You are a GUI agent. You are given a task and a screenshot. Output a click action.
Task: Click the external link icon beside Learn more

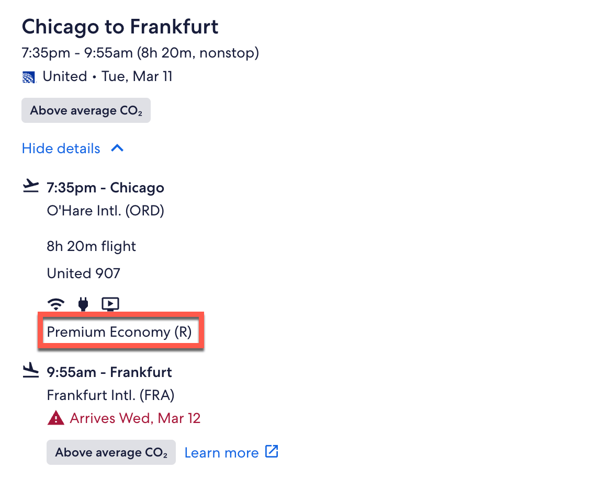click(272, 452)
